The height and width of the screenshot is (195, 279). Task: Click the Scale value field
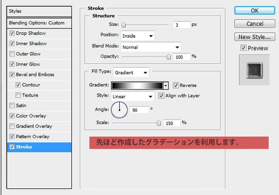pyautogui.click(x=172, y=123)
